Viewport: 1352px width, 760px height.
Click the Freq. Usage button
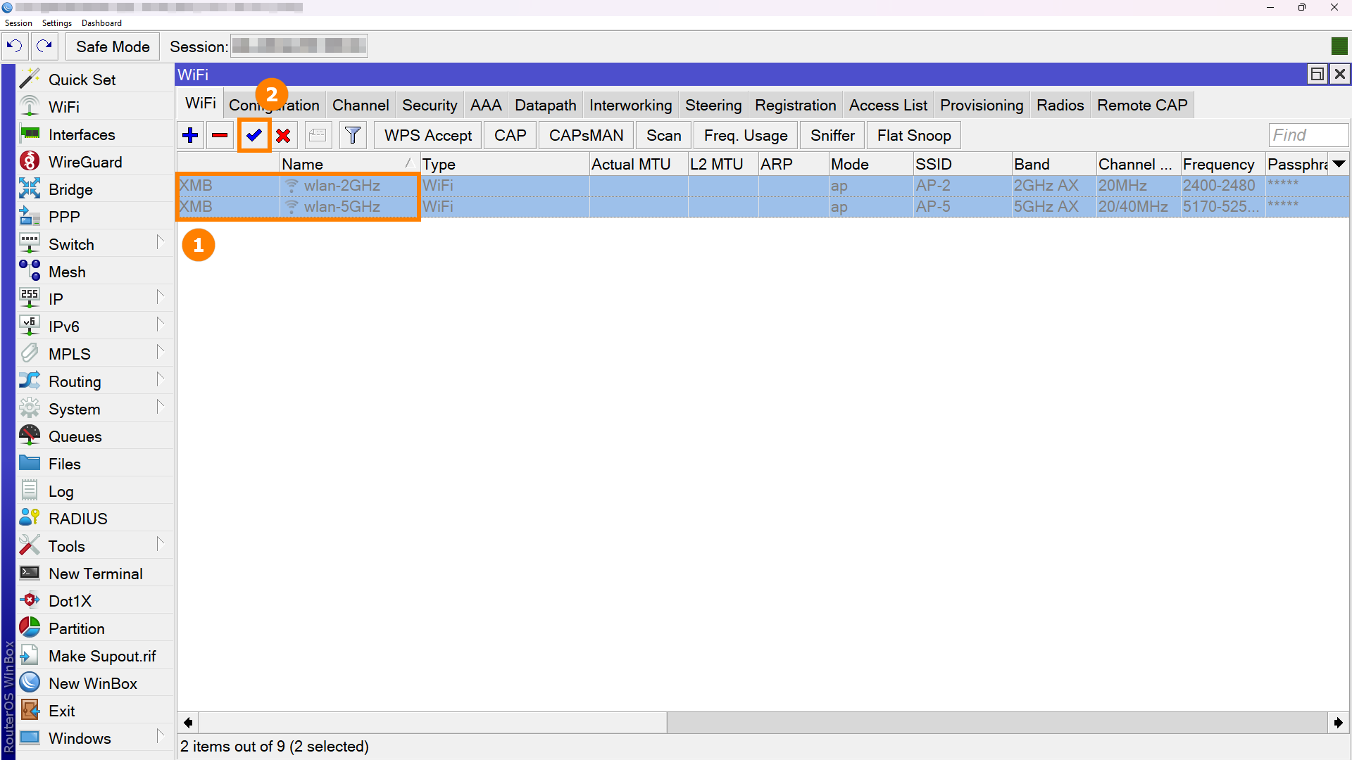pyautogui.click(x=746, y=135)
